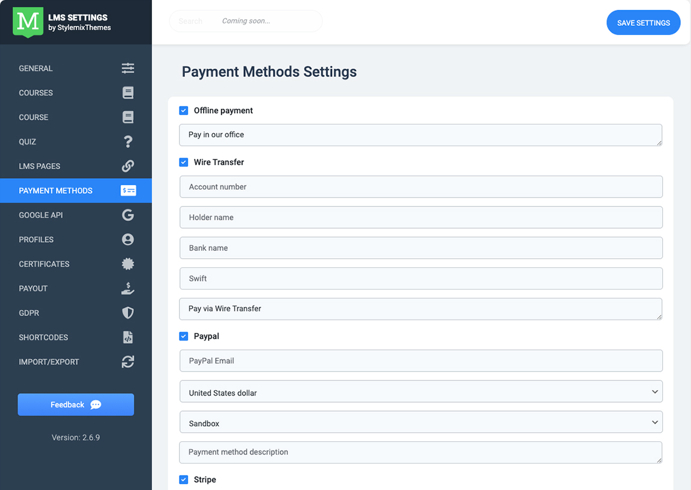Toggle the Stripe payment checkbox
691x490 pixels.
(x=184, y=480)
